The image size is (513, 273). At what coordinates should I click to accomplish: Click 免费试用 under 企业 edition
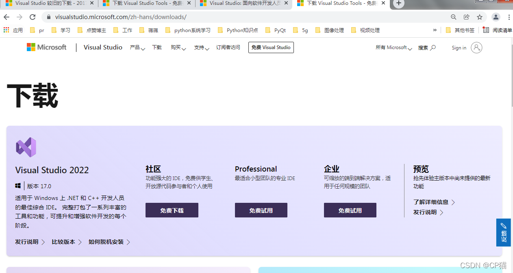(x=350, y=210)
